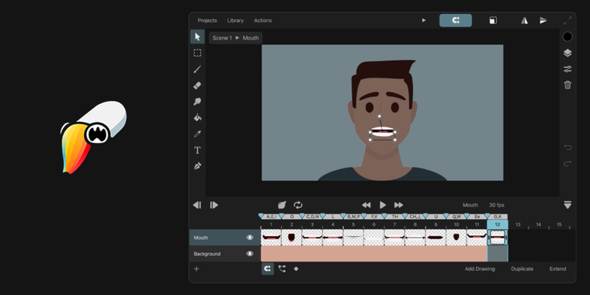Step forward one frame

[213, 205]
